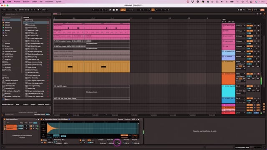
Task: Select the Basic Analog Bass.adg preset
Action: pos(35,54)
